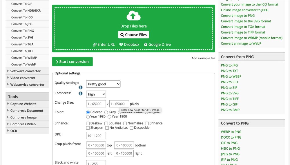The width and height of the screenshot is (290, 165).
Task: Open the Compress level dropdown
Action: (96, 94)
